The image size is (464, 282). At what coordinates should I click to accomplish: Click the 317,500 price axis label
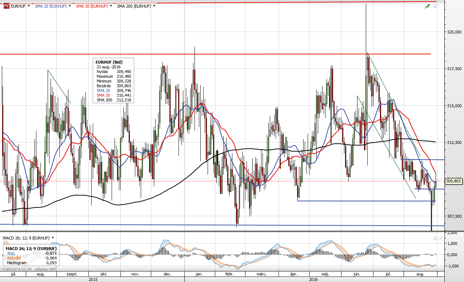[x=455, y=69]
